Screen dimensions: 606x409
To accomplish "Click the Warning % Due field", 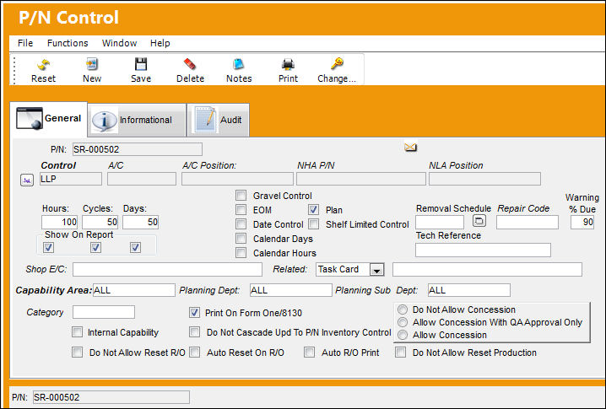I will pos(582,222).
